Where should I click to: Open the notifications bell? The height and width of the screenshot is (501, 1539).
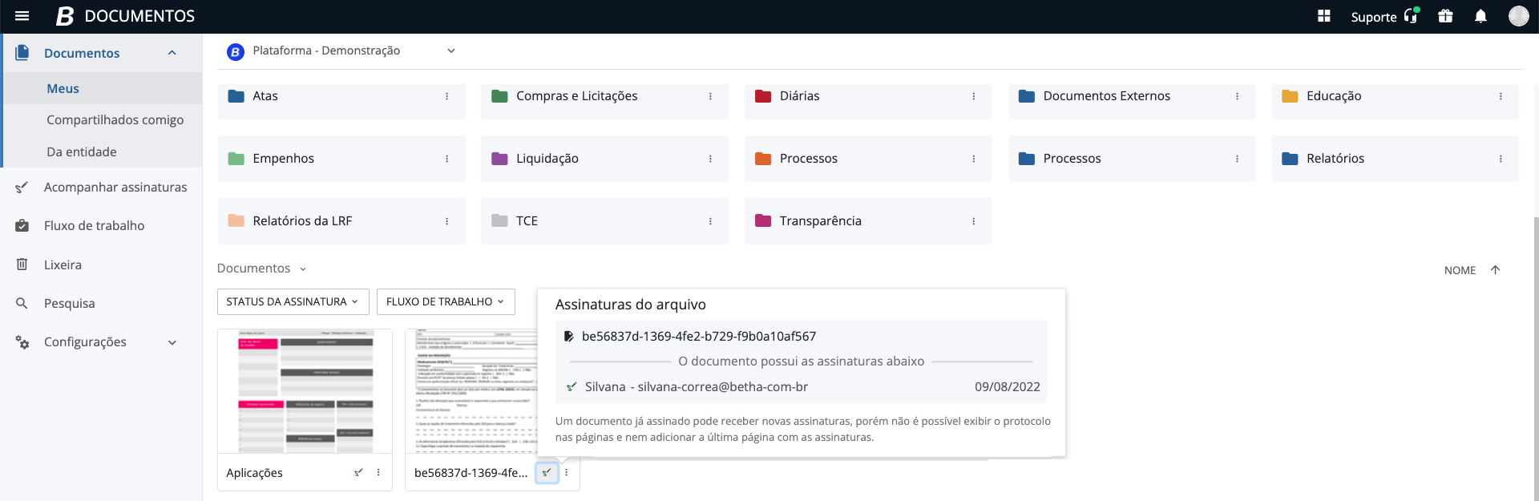(x=1480, y=16)
